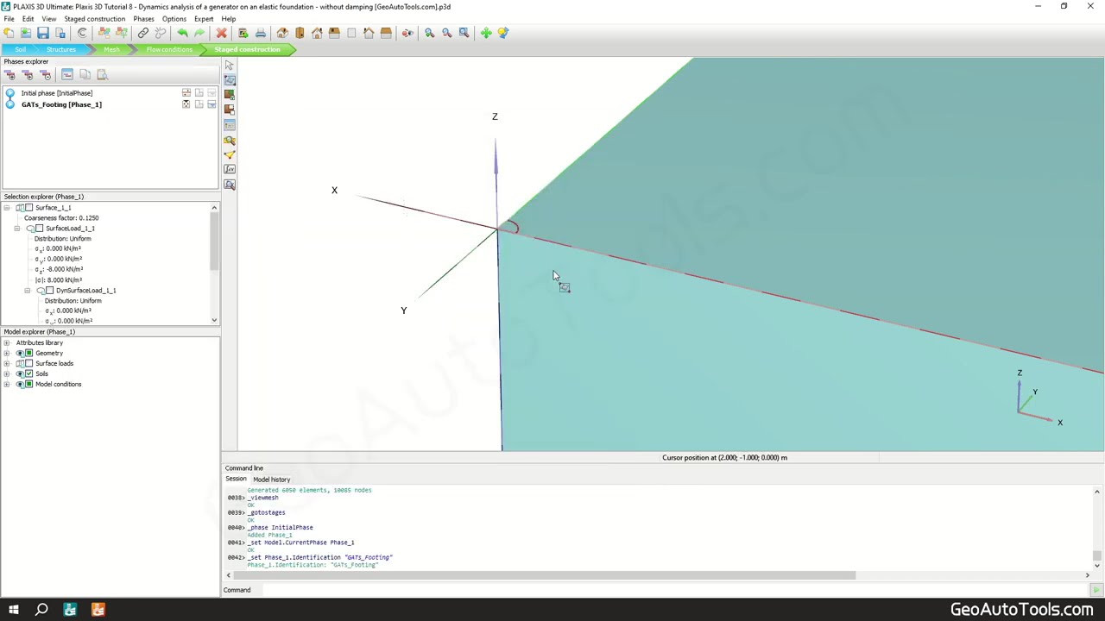Click the red X delete icon in the toolbar
The height and width of the screenshot is (621, 1105).
coord(221,33)
